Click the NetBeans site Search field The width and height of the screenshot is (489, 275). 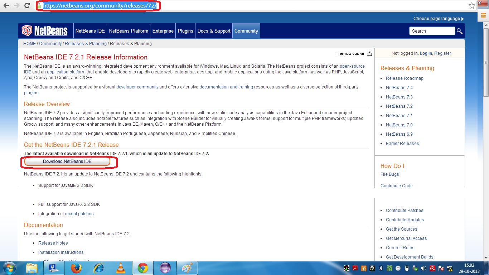point(432,31)
